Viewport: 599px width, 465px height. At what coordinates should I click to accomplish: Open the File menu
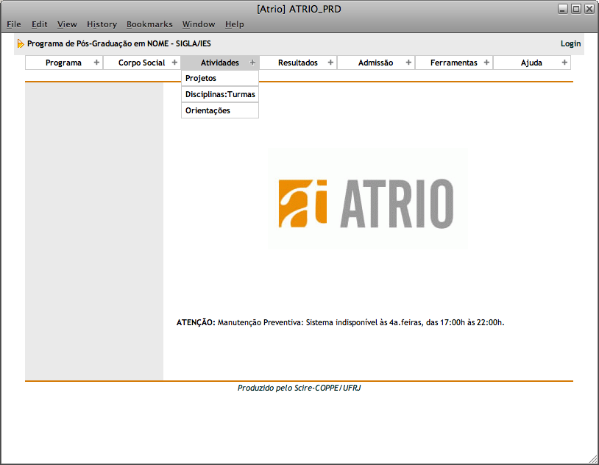14,24
